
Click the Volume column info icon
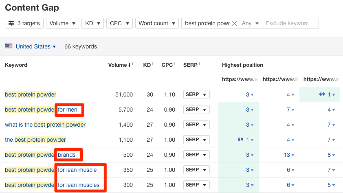(133, 64)
